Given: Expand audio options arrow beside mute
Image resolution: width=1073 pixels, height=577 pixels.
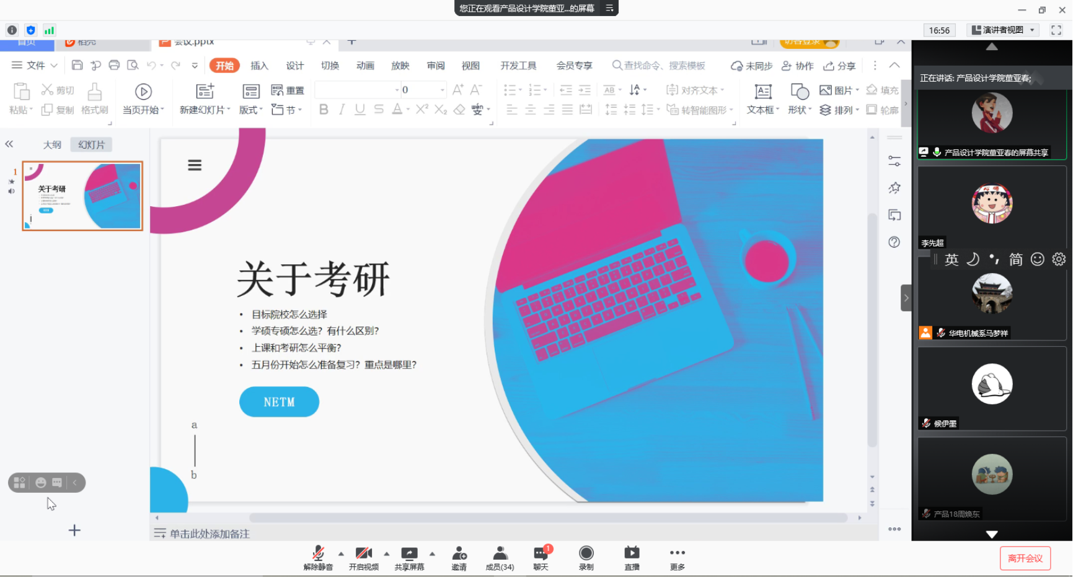Looking at the screenshot, I should click(341, 553).
